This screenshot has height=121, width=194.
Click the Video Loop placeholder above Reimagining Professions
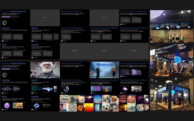[104, 18]
